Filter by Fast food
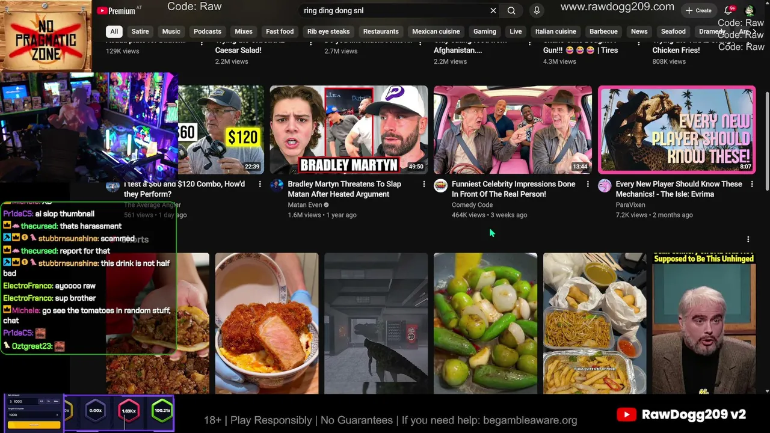The width and height of the screenshot is (770, 433). pos(280,31)
